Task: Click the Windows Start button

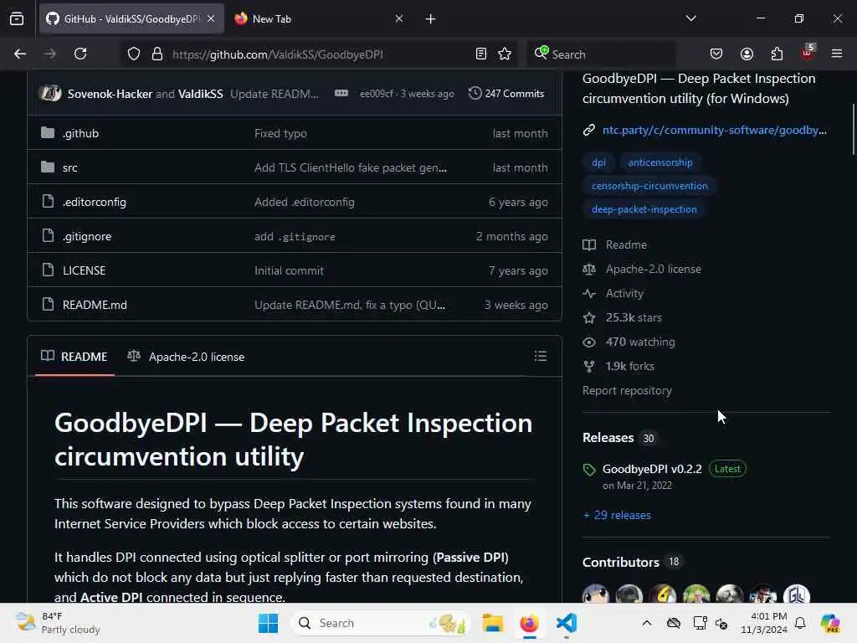Action: 268,623
